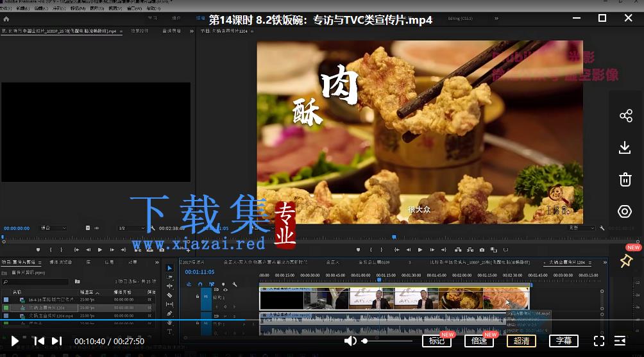Click the player volume slider knob
The image size is (644, 357).
point(365,340)
